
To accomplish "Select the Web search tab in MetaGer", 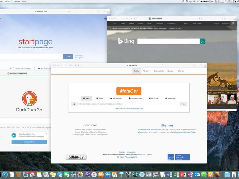I will point(86,98).
